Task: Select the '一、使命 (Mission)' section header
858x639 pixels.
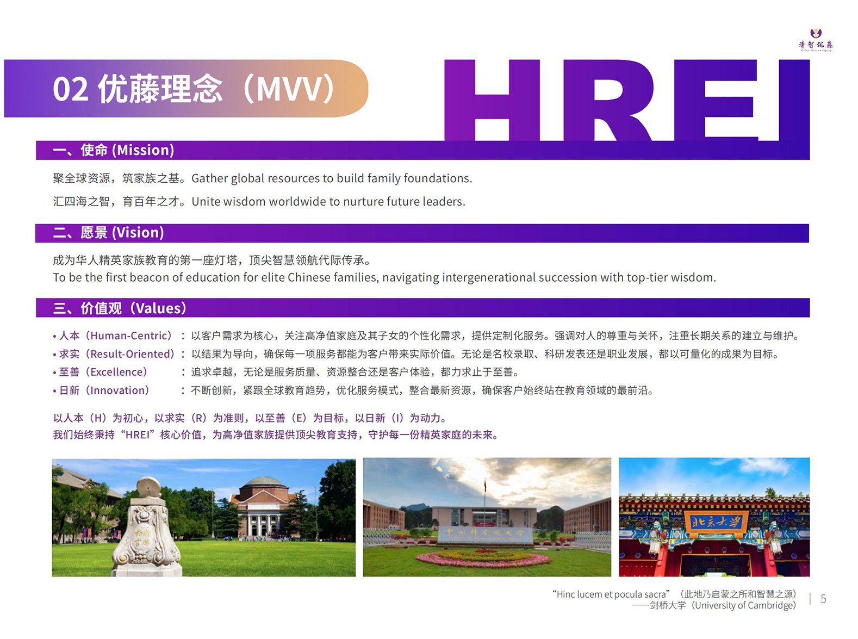Action: (x=422, y=150)
